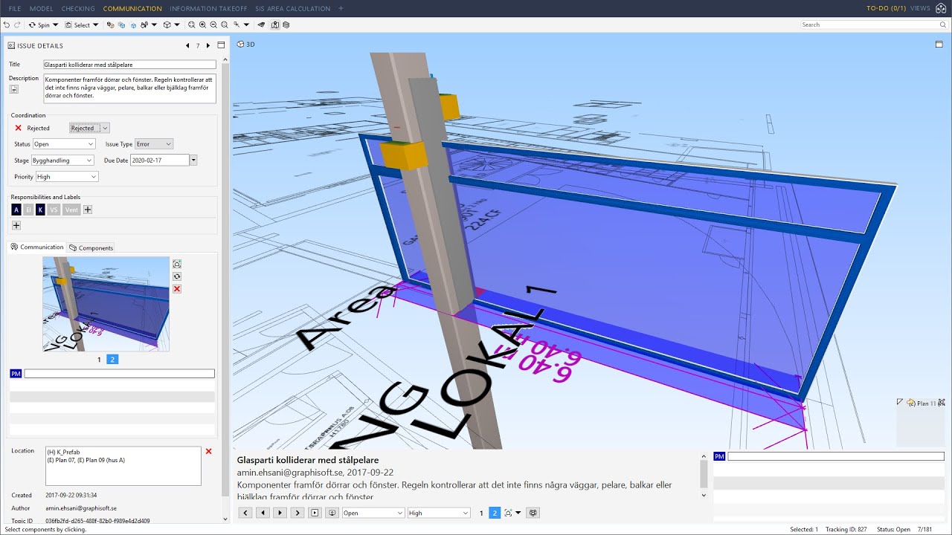Toggle the map footprint icon in the toolbar
The image size is (952, 535).
tap(275, 25)
